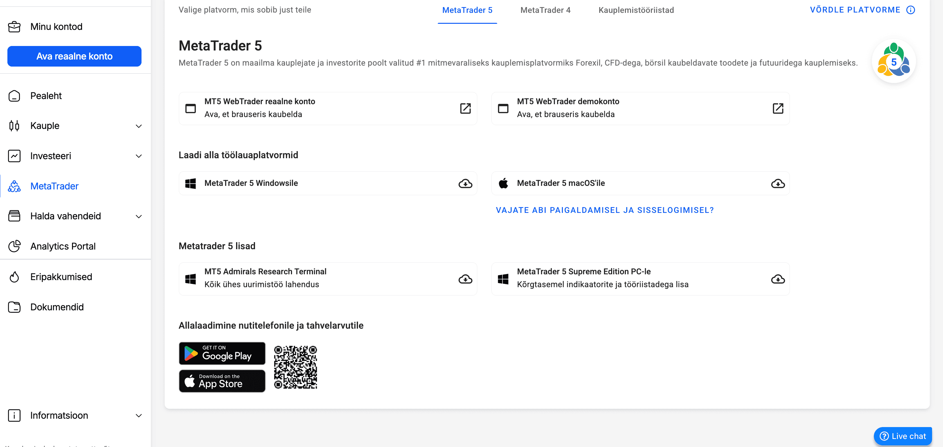Open the Live chat button
This screenshot has width=943, height=447.
pos(903,436)
